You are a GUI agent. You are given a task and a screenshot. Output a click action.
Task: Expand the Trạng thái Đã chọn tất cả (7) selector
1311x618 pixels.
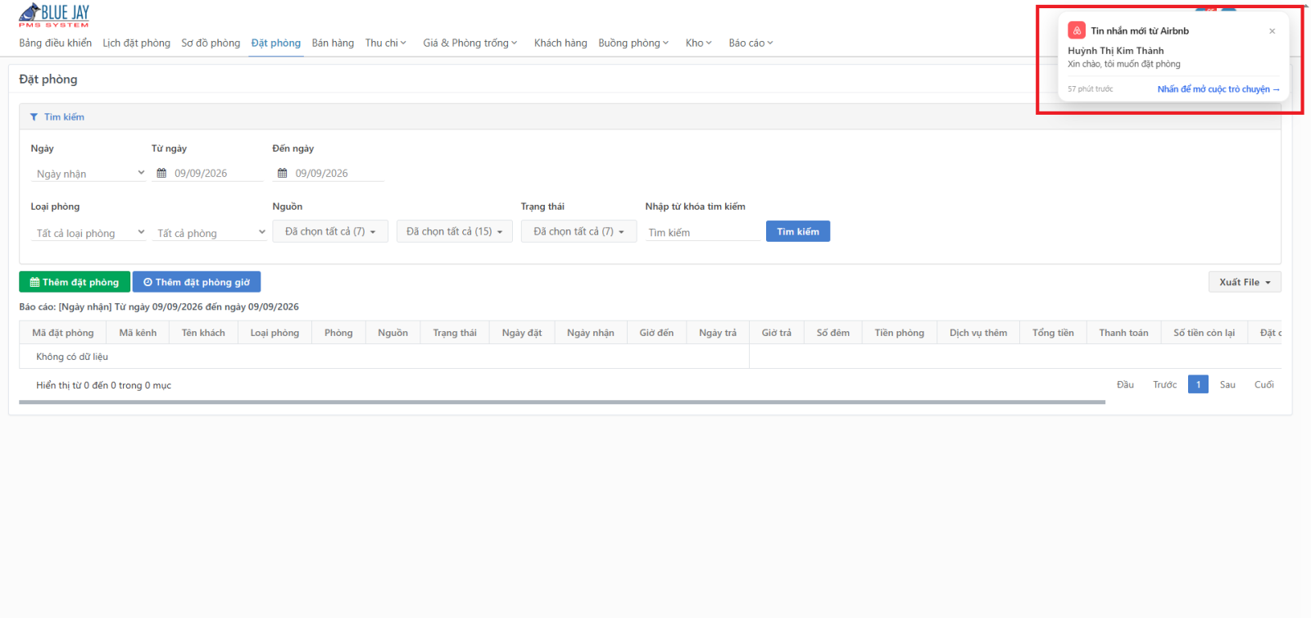578,231
